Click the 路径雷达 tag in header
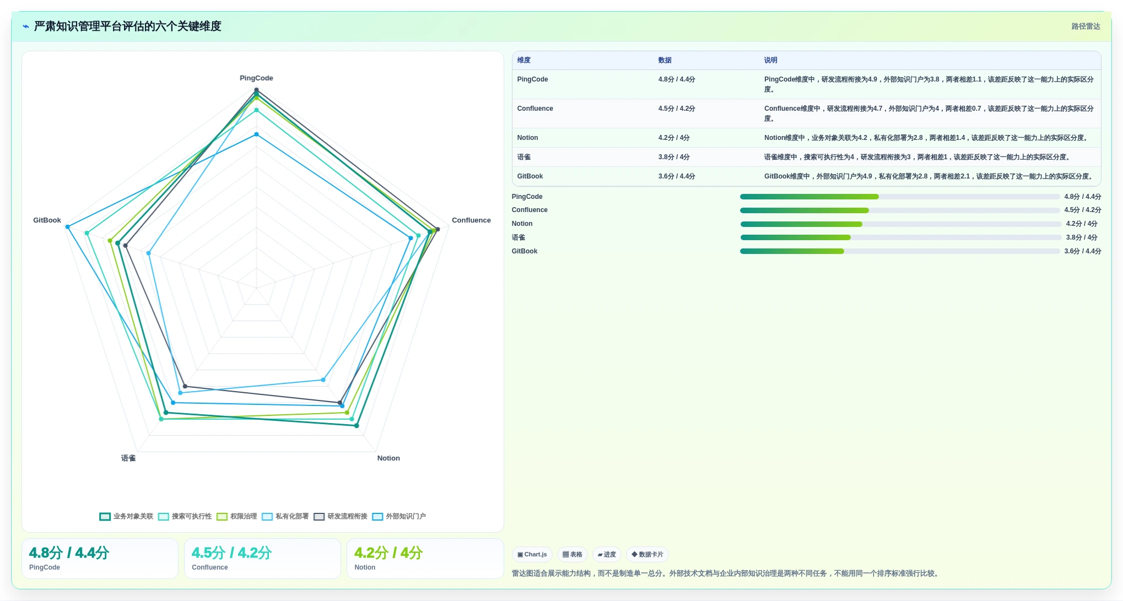 click(x=1086, y=26)
